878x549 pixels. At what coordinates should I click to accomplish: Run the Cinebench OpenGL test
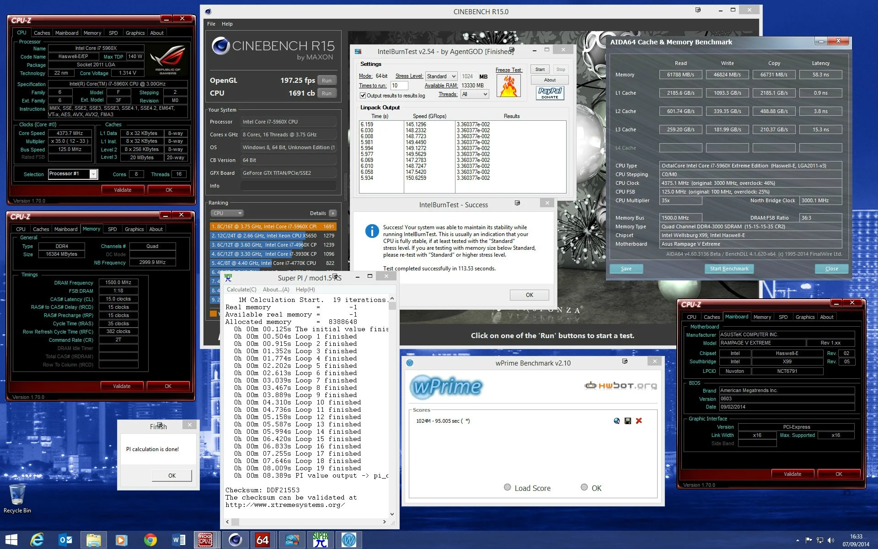coord(327,81)
